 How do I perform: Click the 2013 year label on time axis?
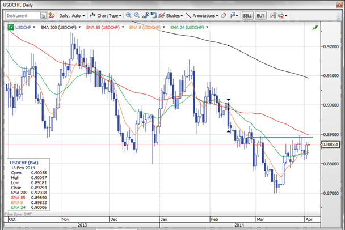82,225
